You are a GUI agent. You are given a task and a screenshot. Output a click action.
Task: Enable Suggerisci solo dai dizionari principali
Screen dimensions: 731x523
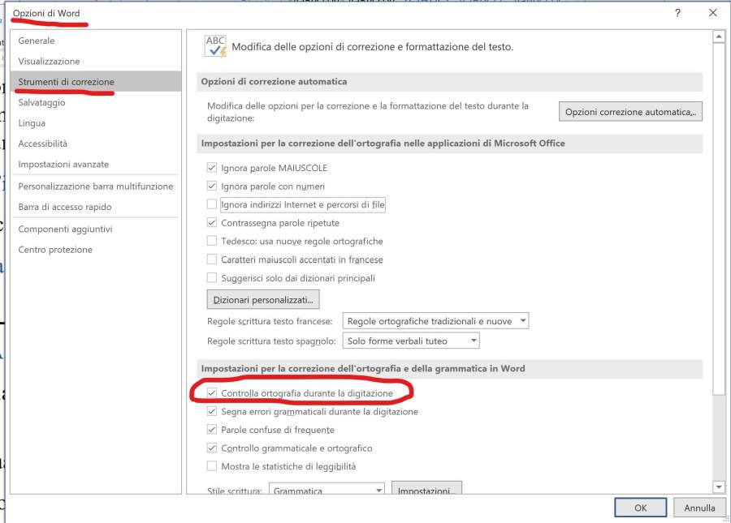click(213, 278)
